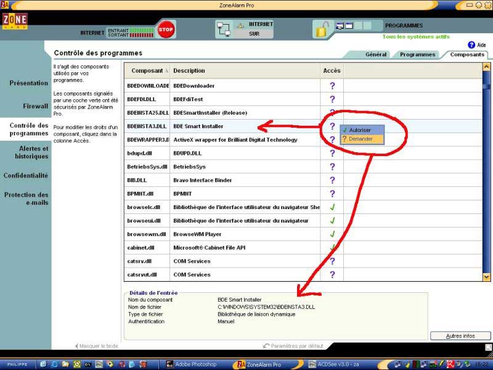Click the green checkmark for browseui.dll
493x370 pixels.
click(x=332, y=220)
